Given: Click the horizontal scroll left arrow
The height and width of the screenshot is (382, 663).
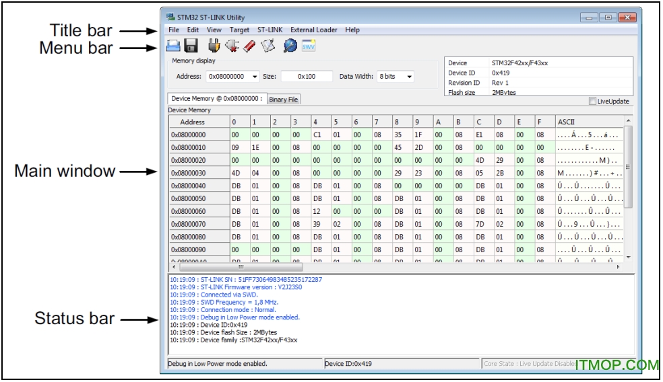Looking at the screenshot, I should coord(174,267).
